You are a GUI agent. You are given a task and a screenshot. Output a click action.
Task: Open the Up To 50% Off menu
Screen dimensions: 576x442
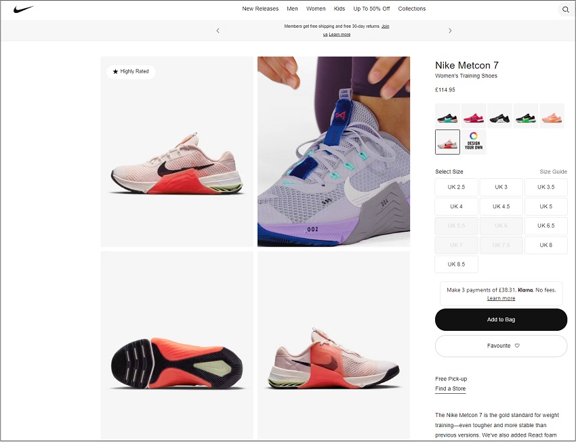(x=371, y=9)
